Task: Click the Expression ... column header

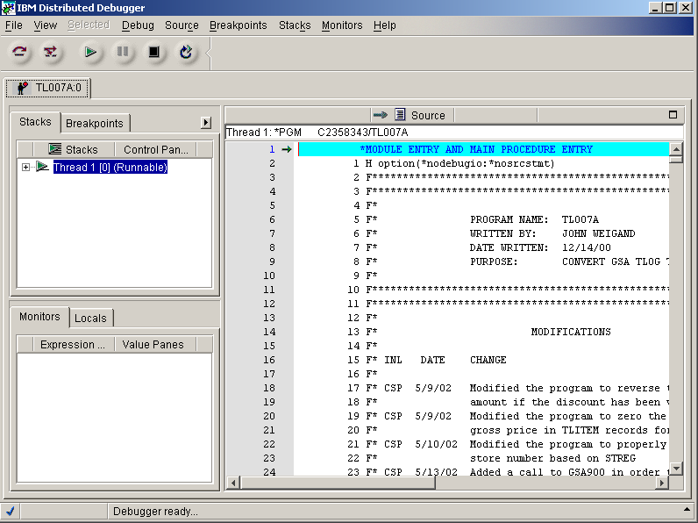Action: click(x=74, y=344)
